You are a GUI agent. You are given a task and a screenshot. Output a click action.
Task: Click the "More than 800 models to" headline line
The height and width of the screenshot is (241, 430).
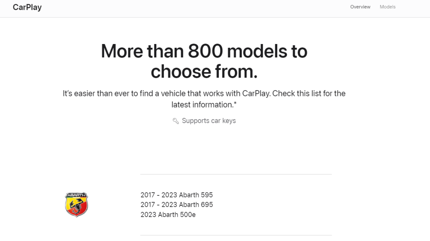point(204,51)
